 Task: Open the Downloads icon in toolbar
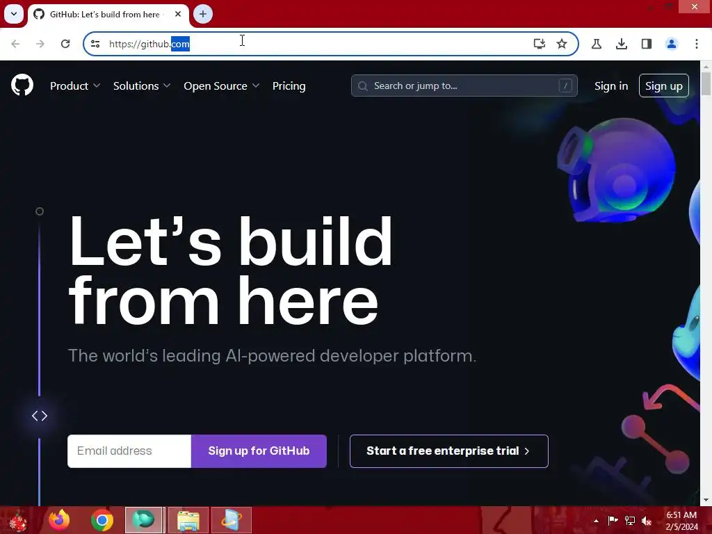(x=621, y=44)
